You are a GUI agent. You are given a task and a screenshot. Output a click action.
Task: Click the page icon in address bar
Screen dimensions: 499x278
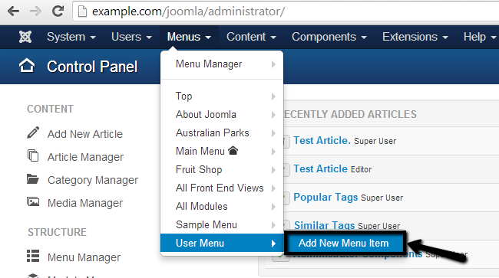[x=82, y=11]
